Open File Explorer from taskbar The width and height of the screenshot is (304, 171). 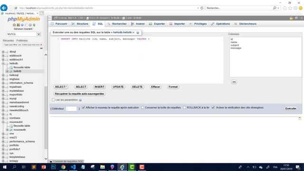[x=103, y=167]
